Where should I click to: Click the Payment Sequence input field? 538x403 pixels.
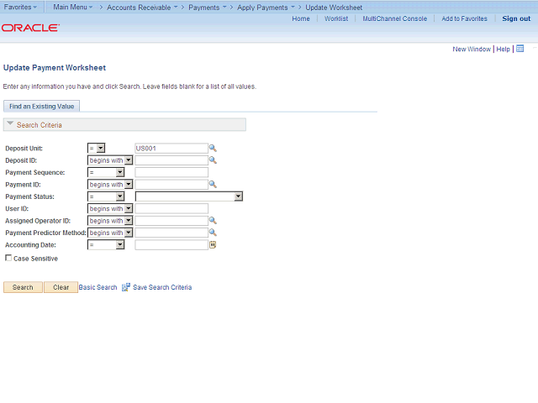pyautogui.click(x=171, y=172)
